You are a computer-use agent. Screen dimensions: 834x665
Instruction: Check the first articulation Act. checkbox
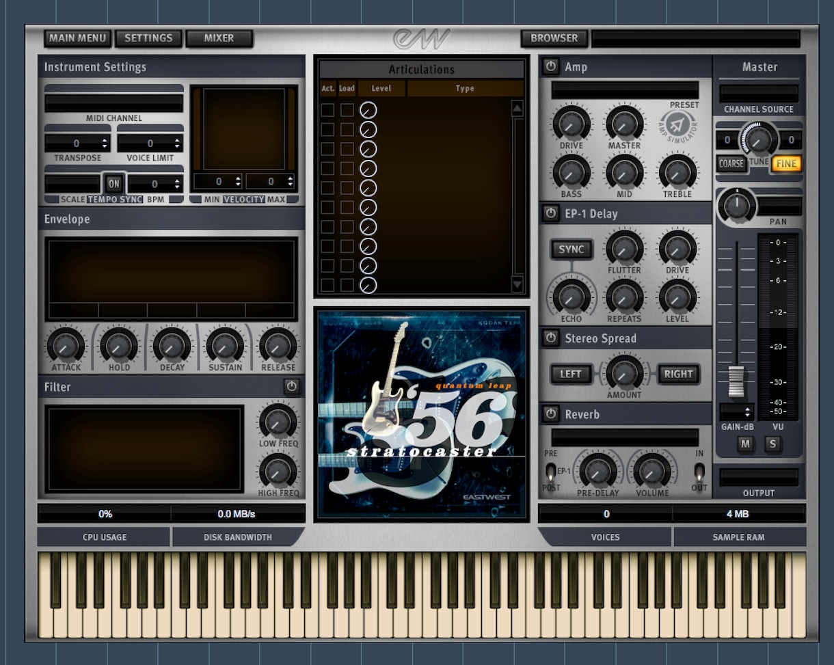tap(327, 110)
